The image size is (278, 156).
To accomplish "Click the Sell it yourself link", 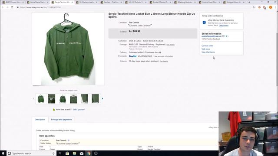I will pos(79,110).
